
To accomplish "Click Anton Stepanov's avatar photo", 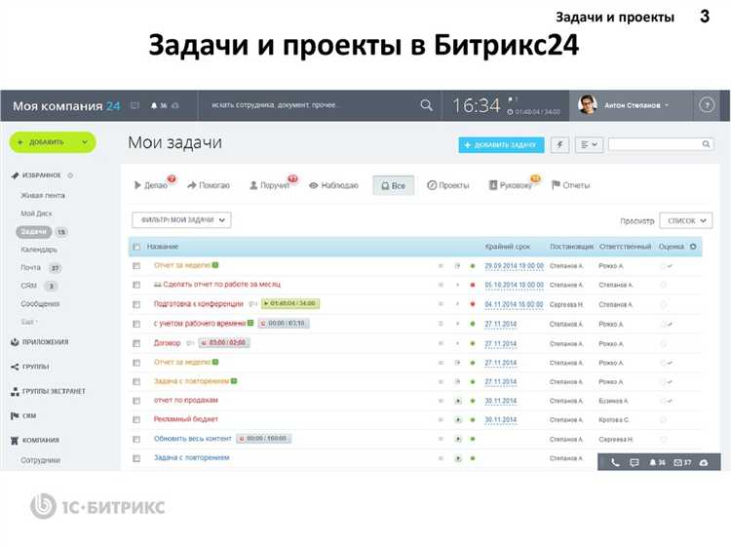I will pyautogui.click(x=588, y=105).
